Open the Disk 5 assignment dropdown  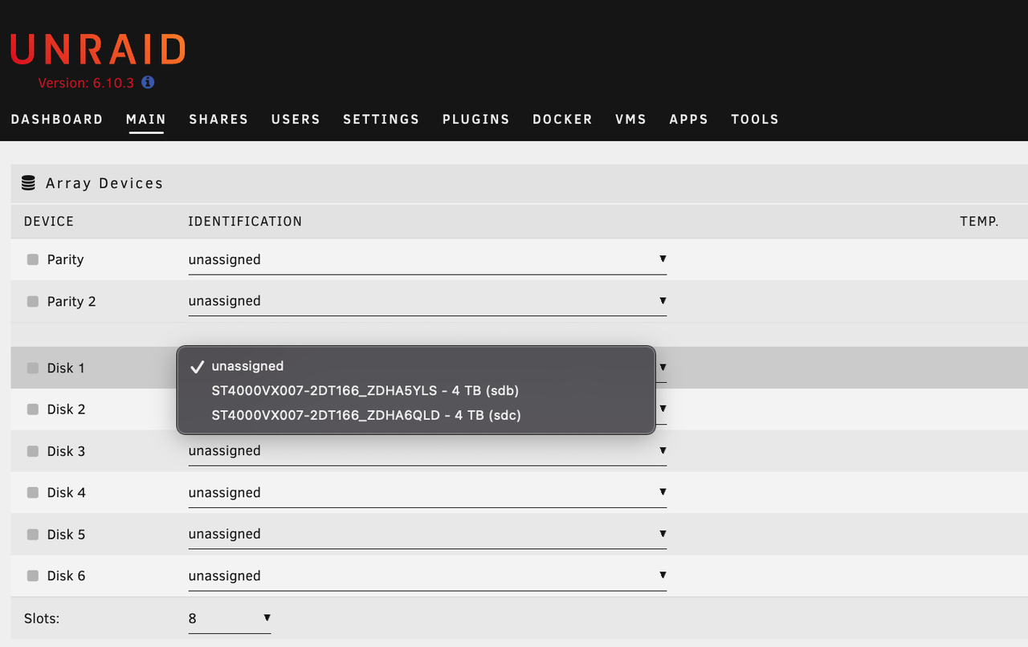[x=662, y=534]
